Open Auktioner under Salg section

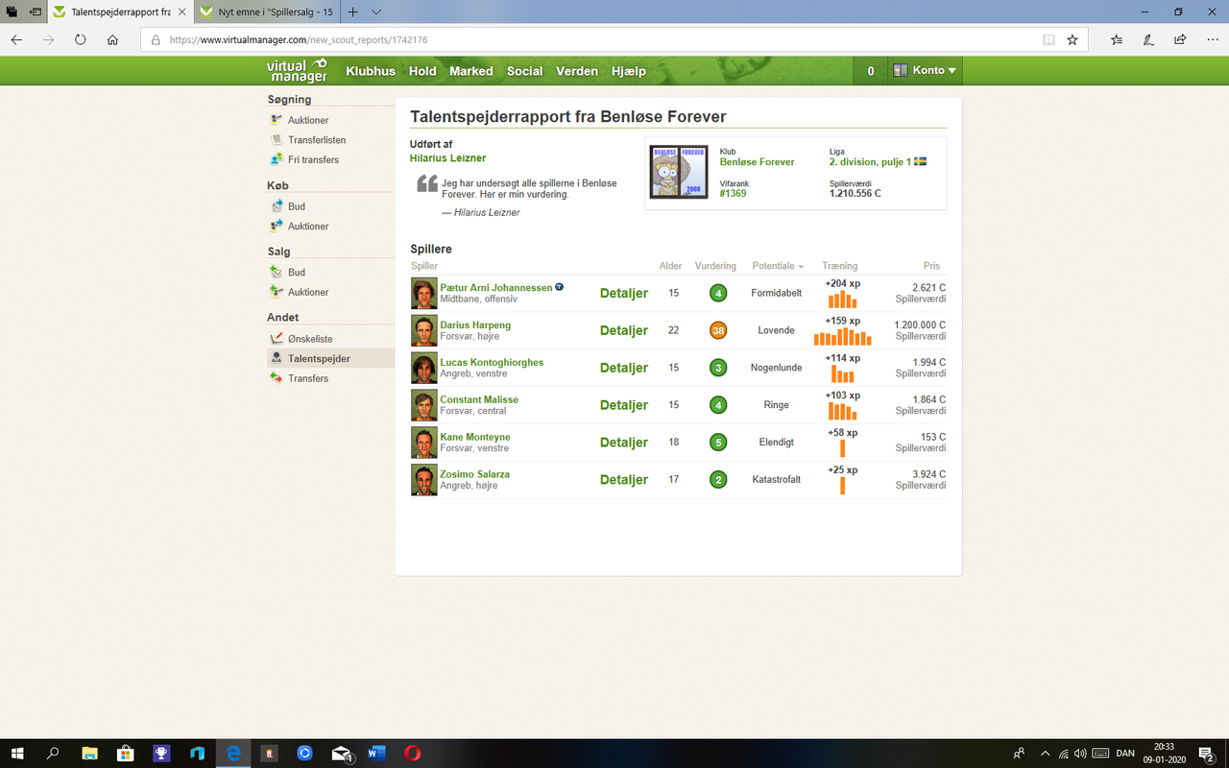(308, 292)
